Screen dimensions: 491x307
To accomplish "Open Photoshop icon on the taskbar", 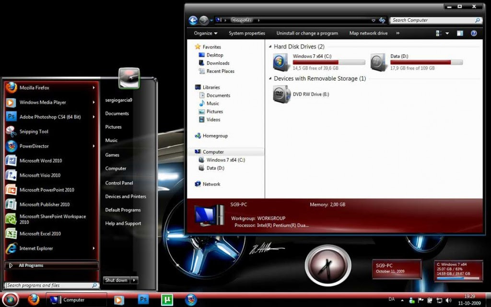I will click(x=143, y=299).
